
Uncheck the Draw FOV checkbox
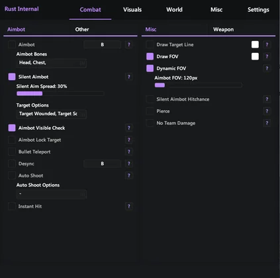click(150, 56)
